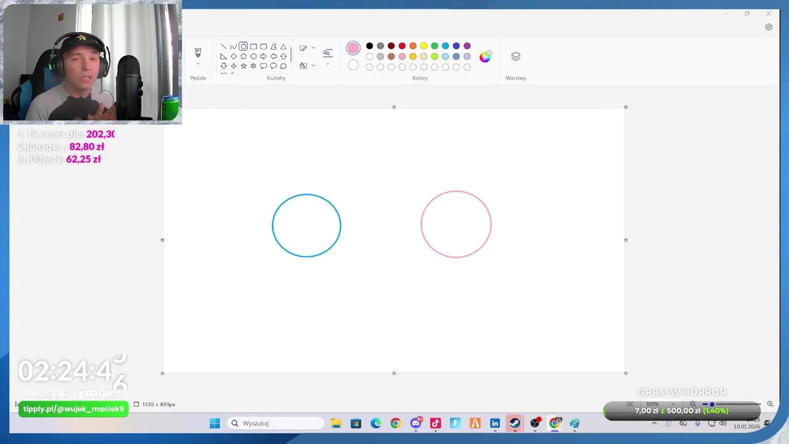The image size is (789, 444).
Task: Open the edit colors wheel
Action: coord(485,56)
